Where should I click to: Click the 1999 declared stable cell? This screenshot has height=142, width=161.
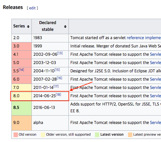tap(50, 46)
